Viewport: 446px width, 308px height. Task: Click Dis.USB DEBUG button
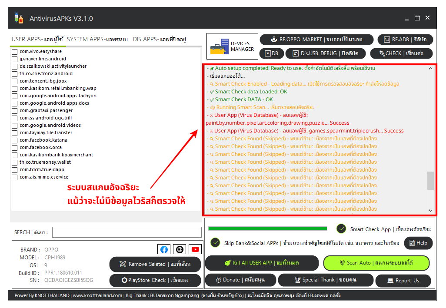[x=326, y=53]
